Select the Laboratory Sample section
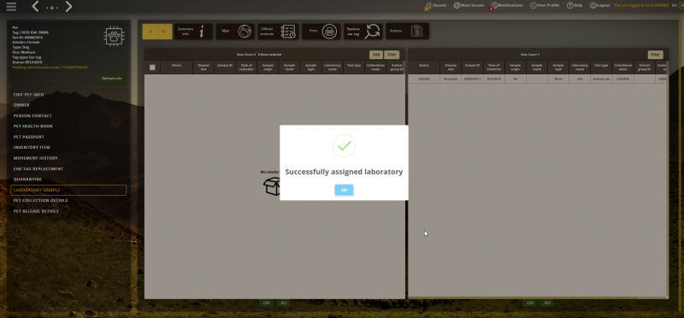Image resolution: width=684 pixels, height=318 pixels. [68, 190]
